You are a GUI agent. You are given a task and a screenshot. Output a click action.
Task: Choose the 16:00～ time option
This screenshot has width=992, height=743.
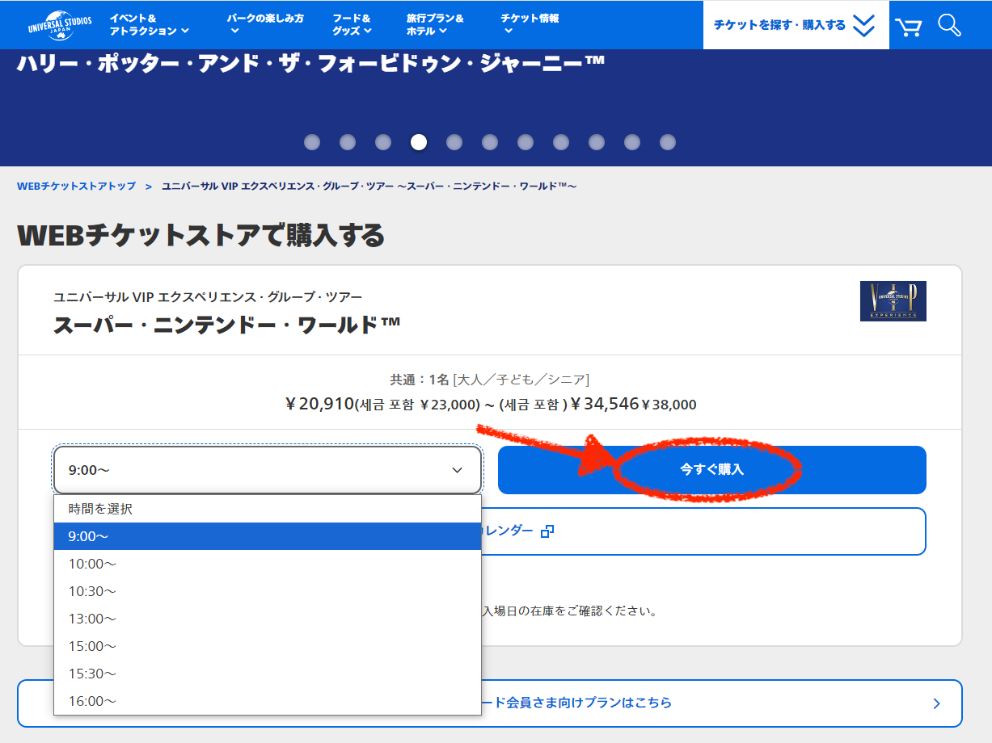click(x=268, y=701)
